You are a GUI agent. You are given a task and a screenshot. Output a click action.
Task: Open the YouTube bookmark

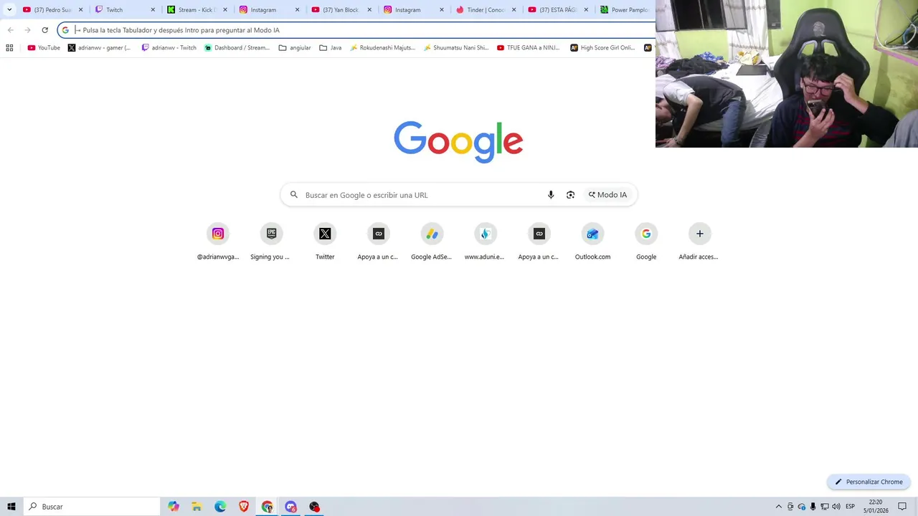pyautogui.click(x=44, y=48)
